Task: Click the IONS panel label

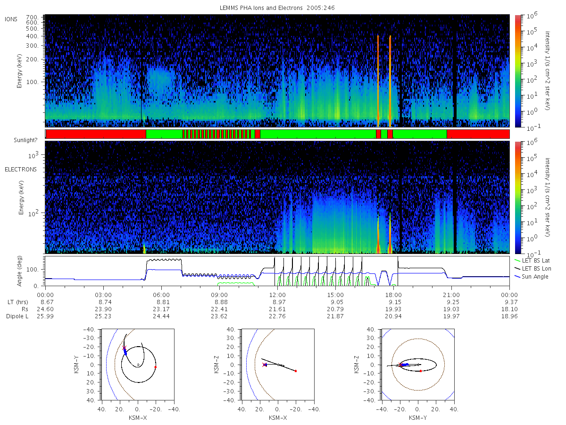Action: click(x=12, y=19)
